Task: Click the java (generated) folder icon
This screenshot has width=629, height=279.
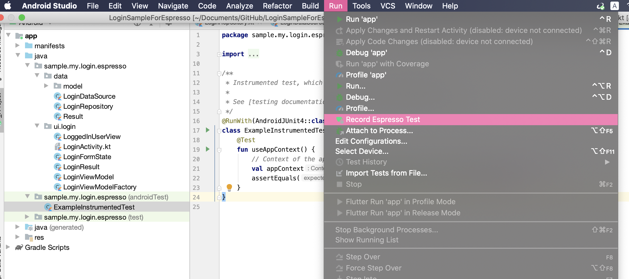Action: (x=29, y=227)
